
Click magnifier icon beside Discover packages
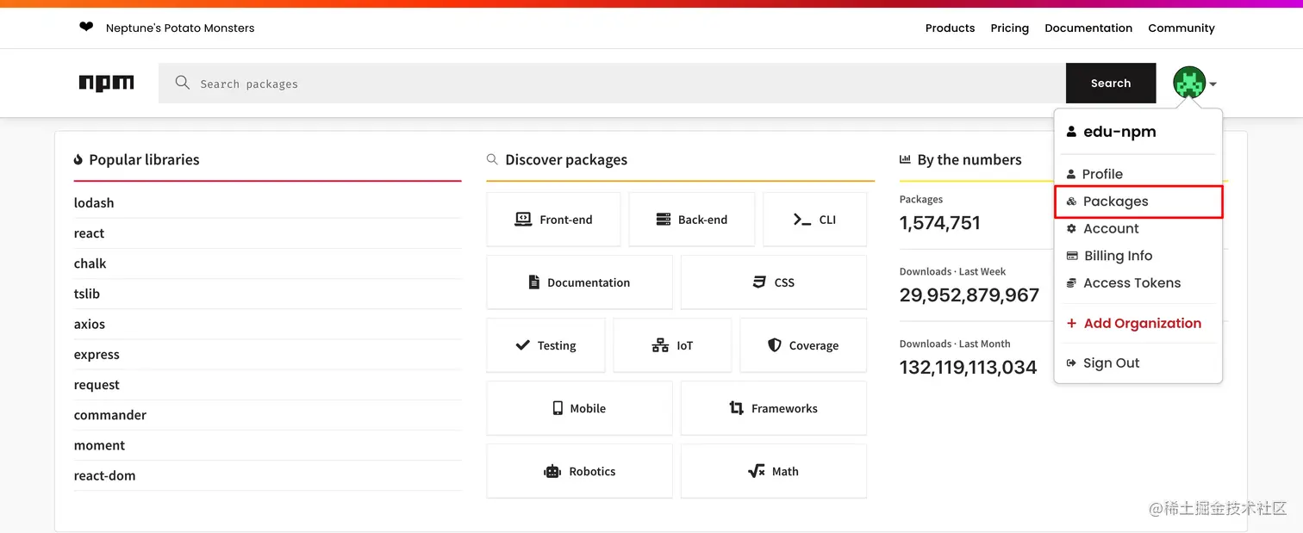pyautogui.click(x=492, y=159)
